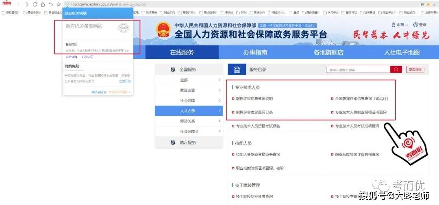Expand the 就业创业 category chevron
Screen dimensions: 439x205
pos(219,91)
